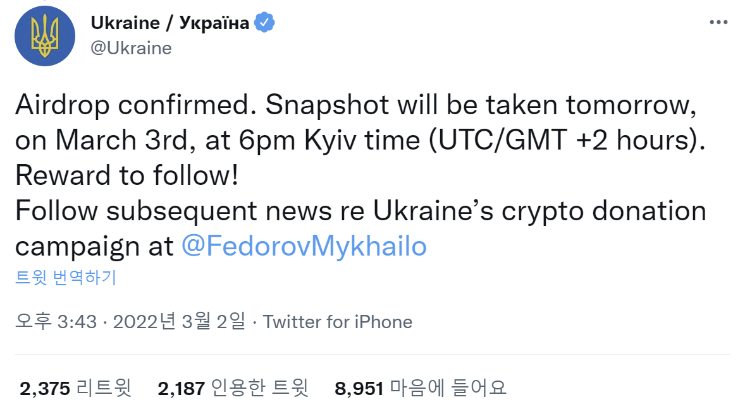View the 2,187 인용한 트윗 list
Screen dimensions: 745x414
(x=233, y=388)
